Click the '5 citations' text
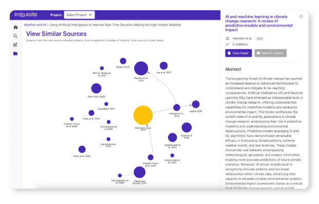The height and width of the screenshot is (204, 319). click(240, 44)
